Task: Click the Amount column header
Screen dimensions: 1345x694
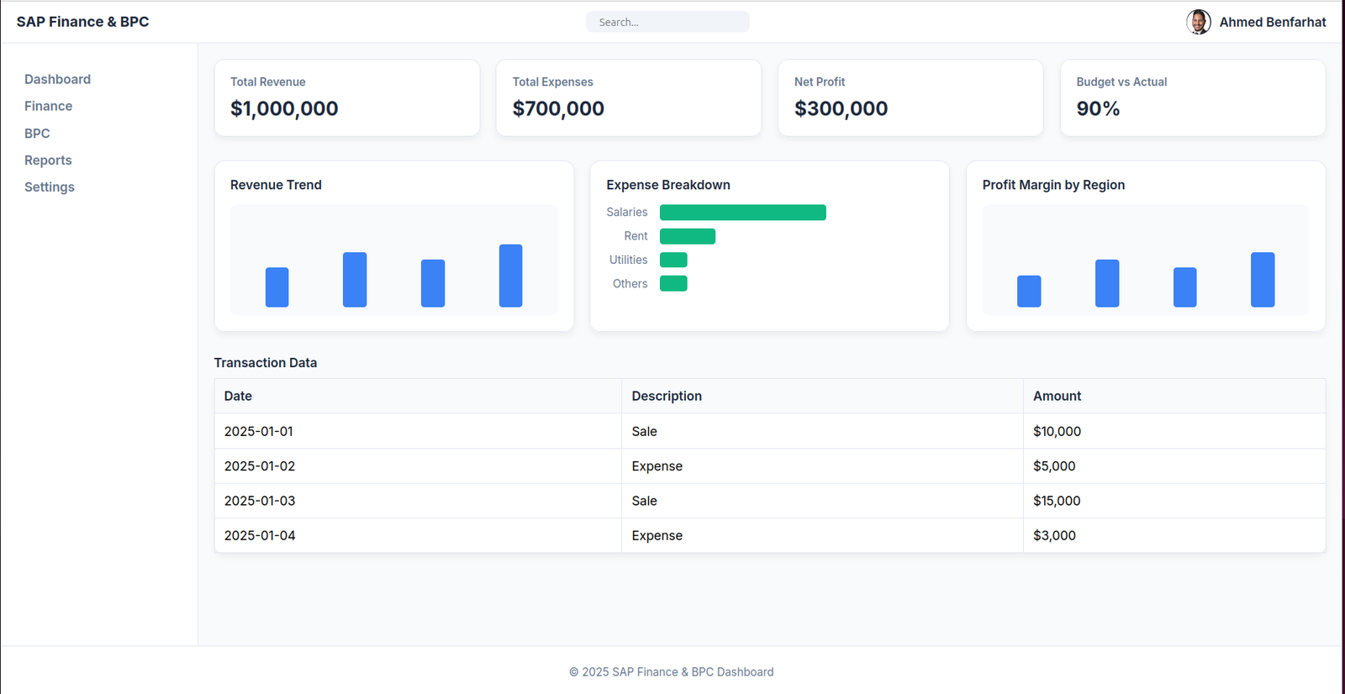Action: 1057,396
